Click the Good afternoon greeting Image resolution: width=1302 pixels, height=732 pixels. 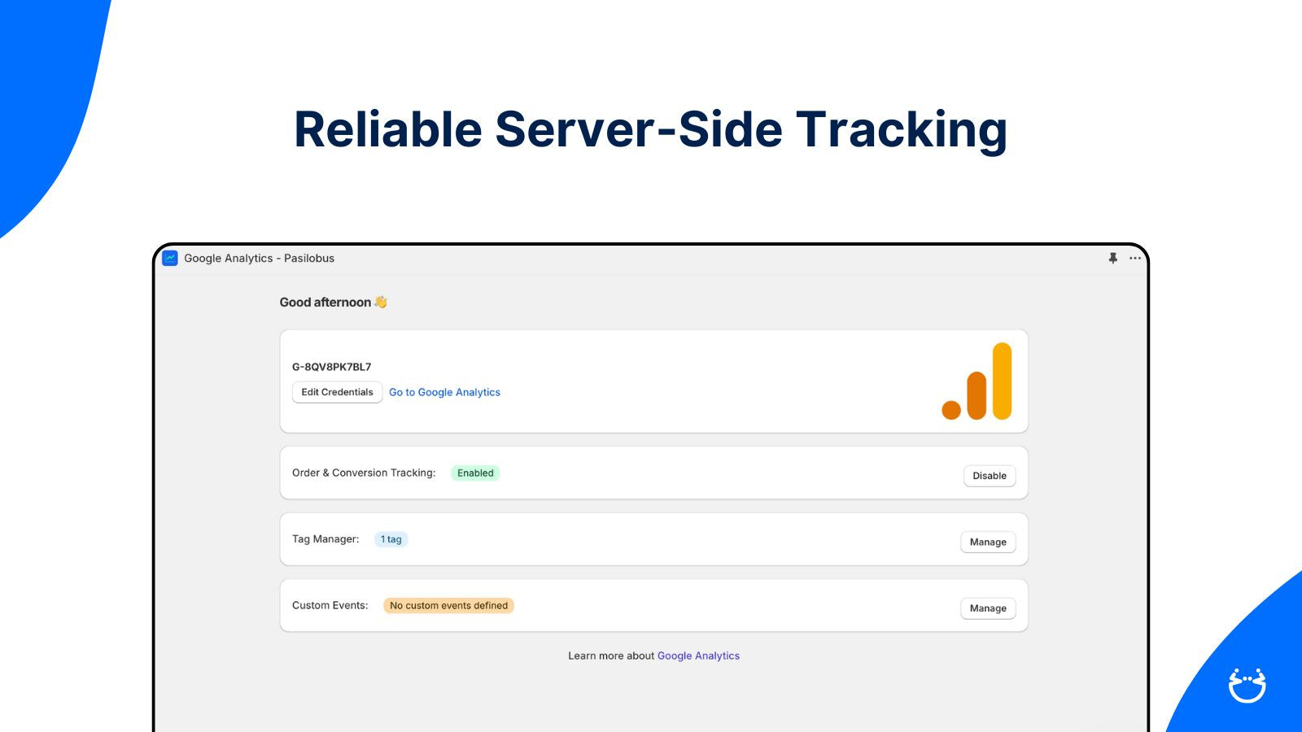click(333, 302)
